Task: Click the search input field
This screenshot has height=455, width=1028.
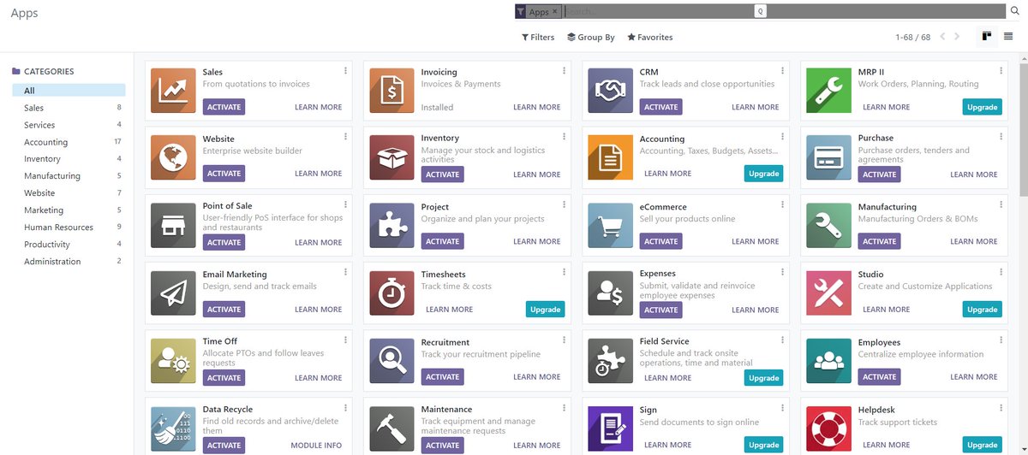Action: tap(785, 11)
